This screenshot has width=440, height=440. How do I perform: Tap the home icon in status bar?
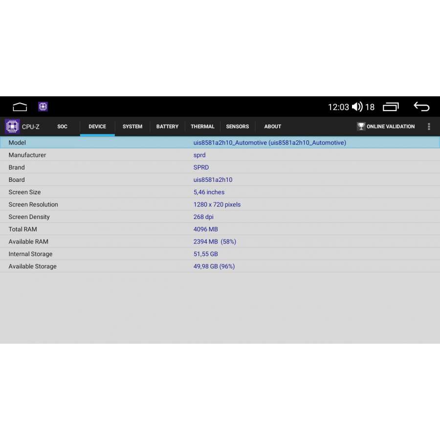[20, 107]
